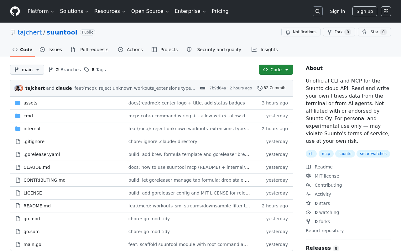This screenshot has height=251, width=401.
Task: Click the smartwatches topic tag
Action: pos(373,154)
